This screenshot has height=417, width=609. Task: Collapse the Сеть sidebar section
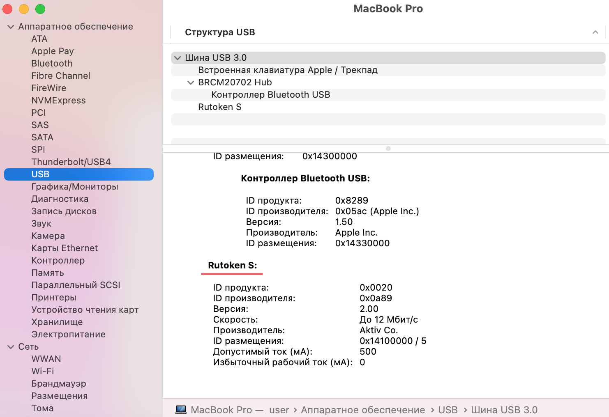pos(11,347)
